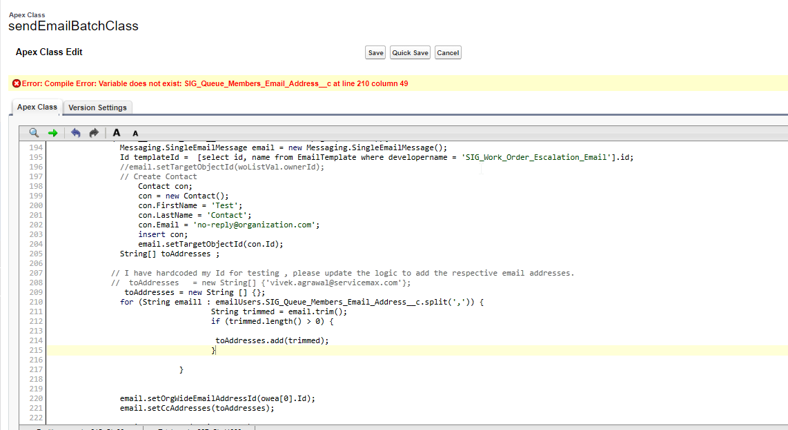The width and height of the screenshot is (788, 430).
Task: Decrease editor font size with small A
Action: [135, 133]
